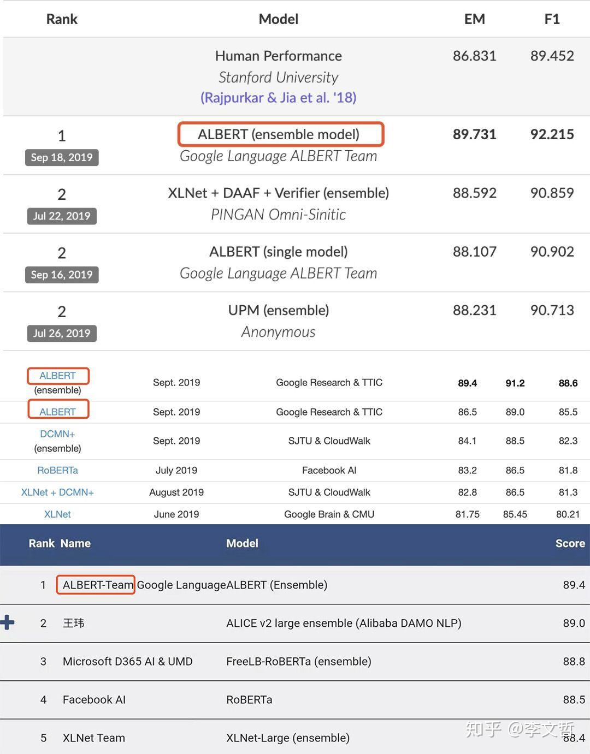Image resolution: width=590 pixels, height=754 pixels.
Task: Open the RoBERTa model link
Action: click(x=57, y=470)
